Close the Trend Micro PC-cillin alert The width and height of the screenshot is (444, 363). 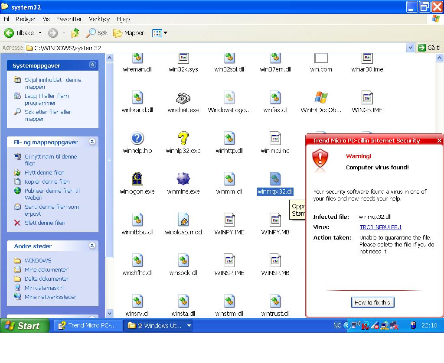[x=439, y=140]
